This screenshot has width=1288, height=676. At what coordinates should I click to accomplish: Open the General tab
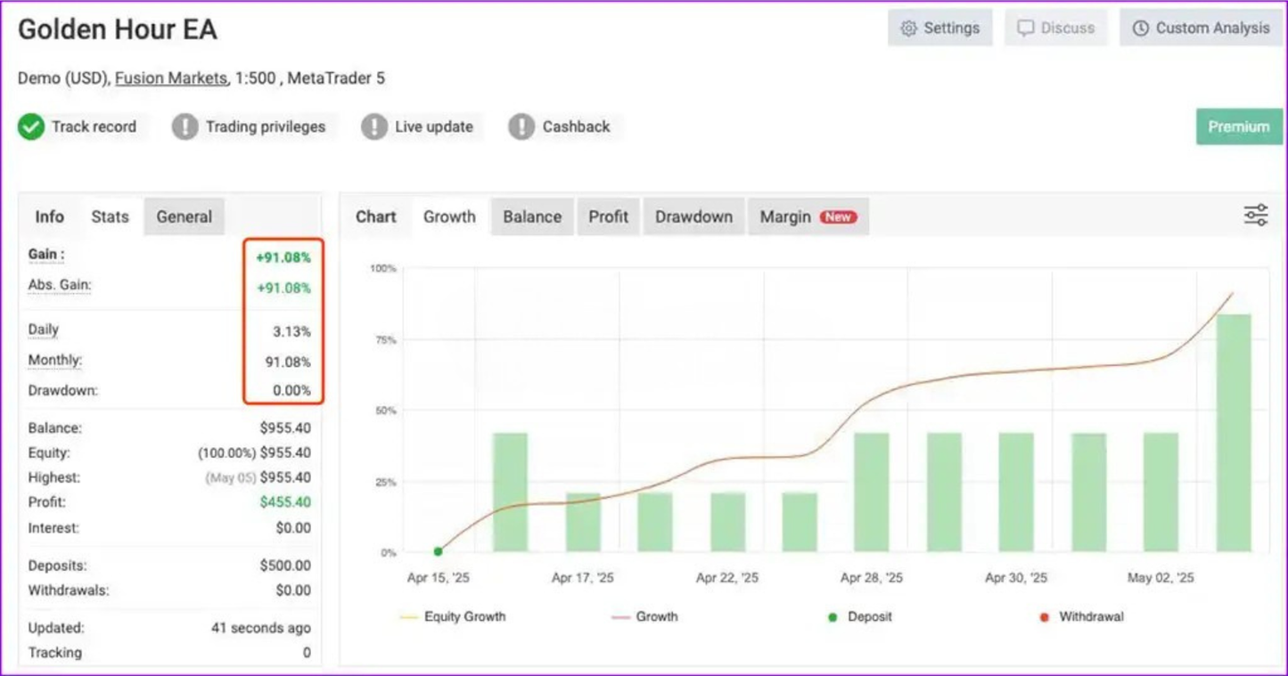184,216
